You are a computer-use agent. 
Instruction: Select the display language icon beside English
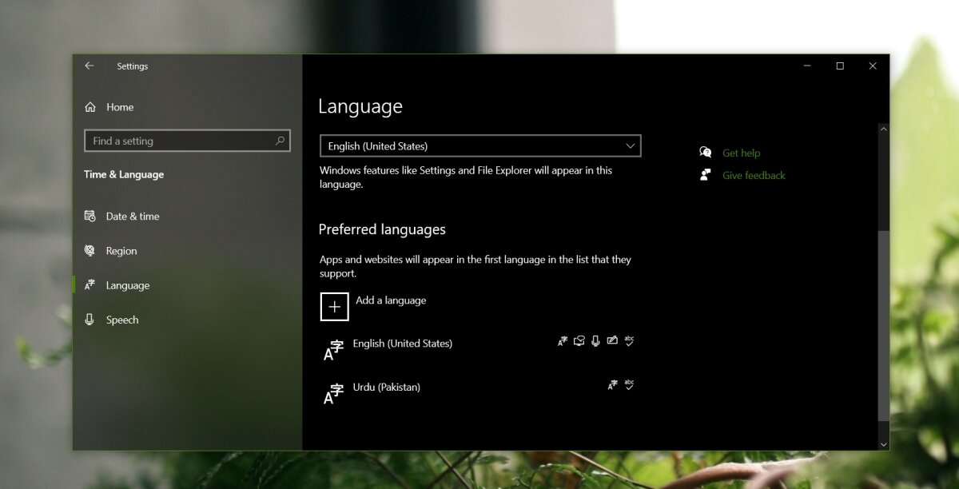(563, 340)
